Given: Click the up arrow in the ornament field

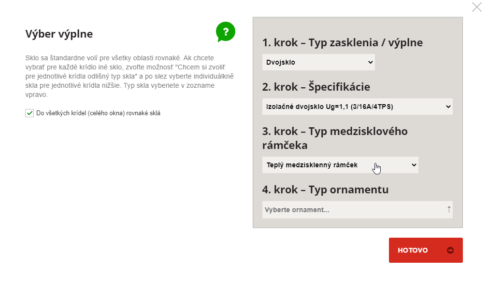Looking at the screenshot, I should 448,209.
